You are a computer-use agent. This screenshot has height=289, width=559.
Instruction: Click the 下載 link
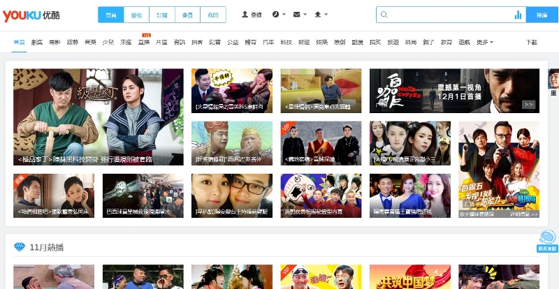click(x=532, y=43)
